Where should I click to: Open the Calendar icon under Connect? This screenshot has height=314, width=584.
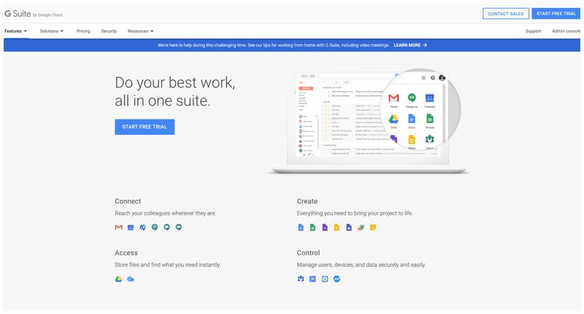point(130,227)
